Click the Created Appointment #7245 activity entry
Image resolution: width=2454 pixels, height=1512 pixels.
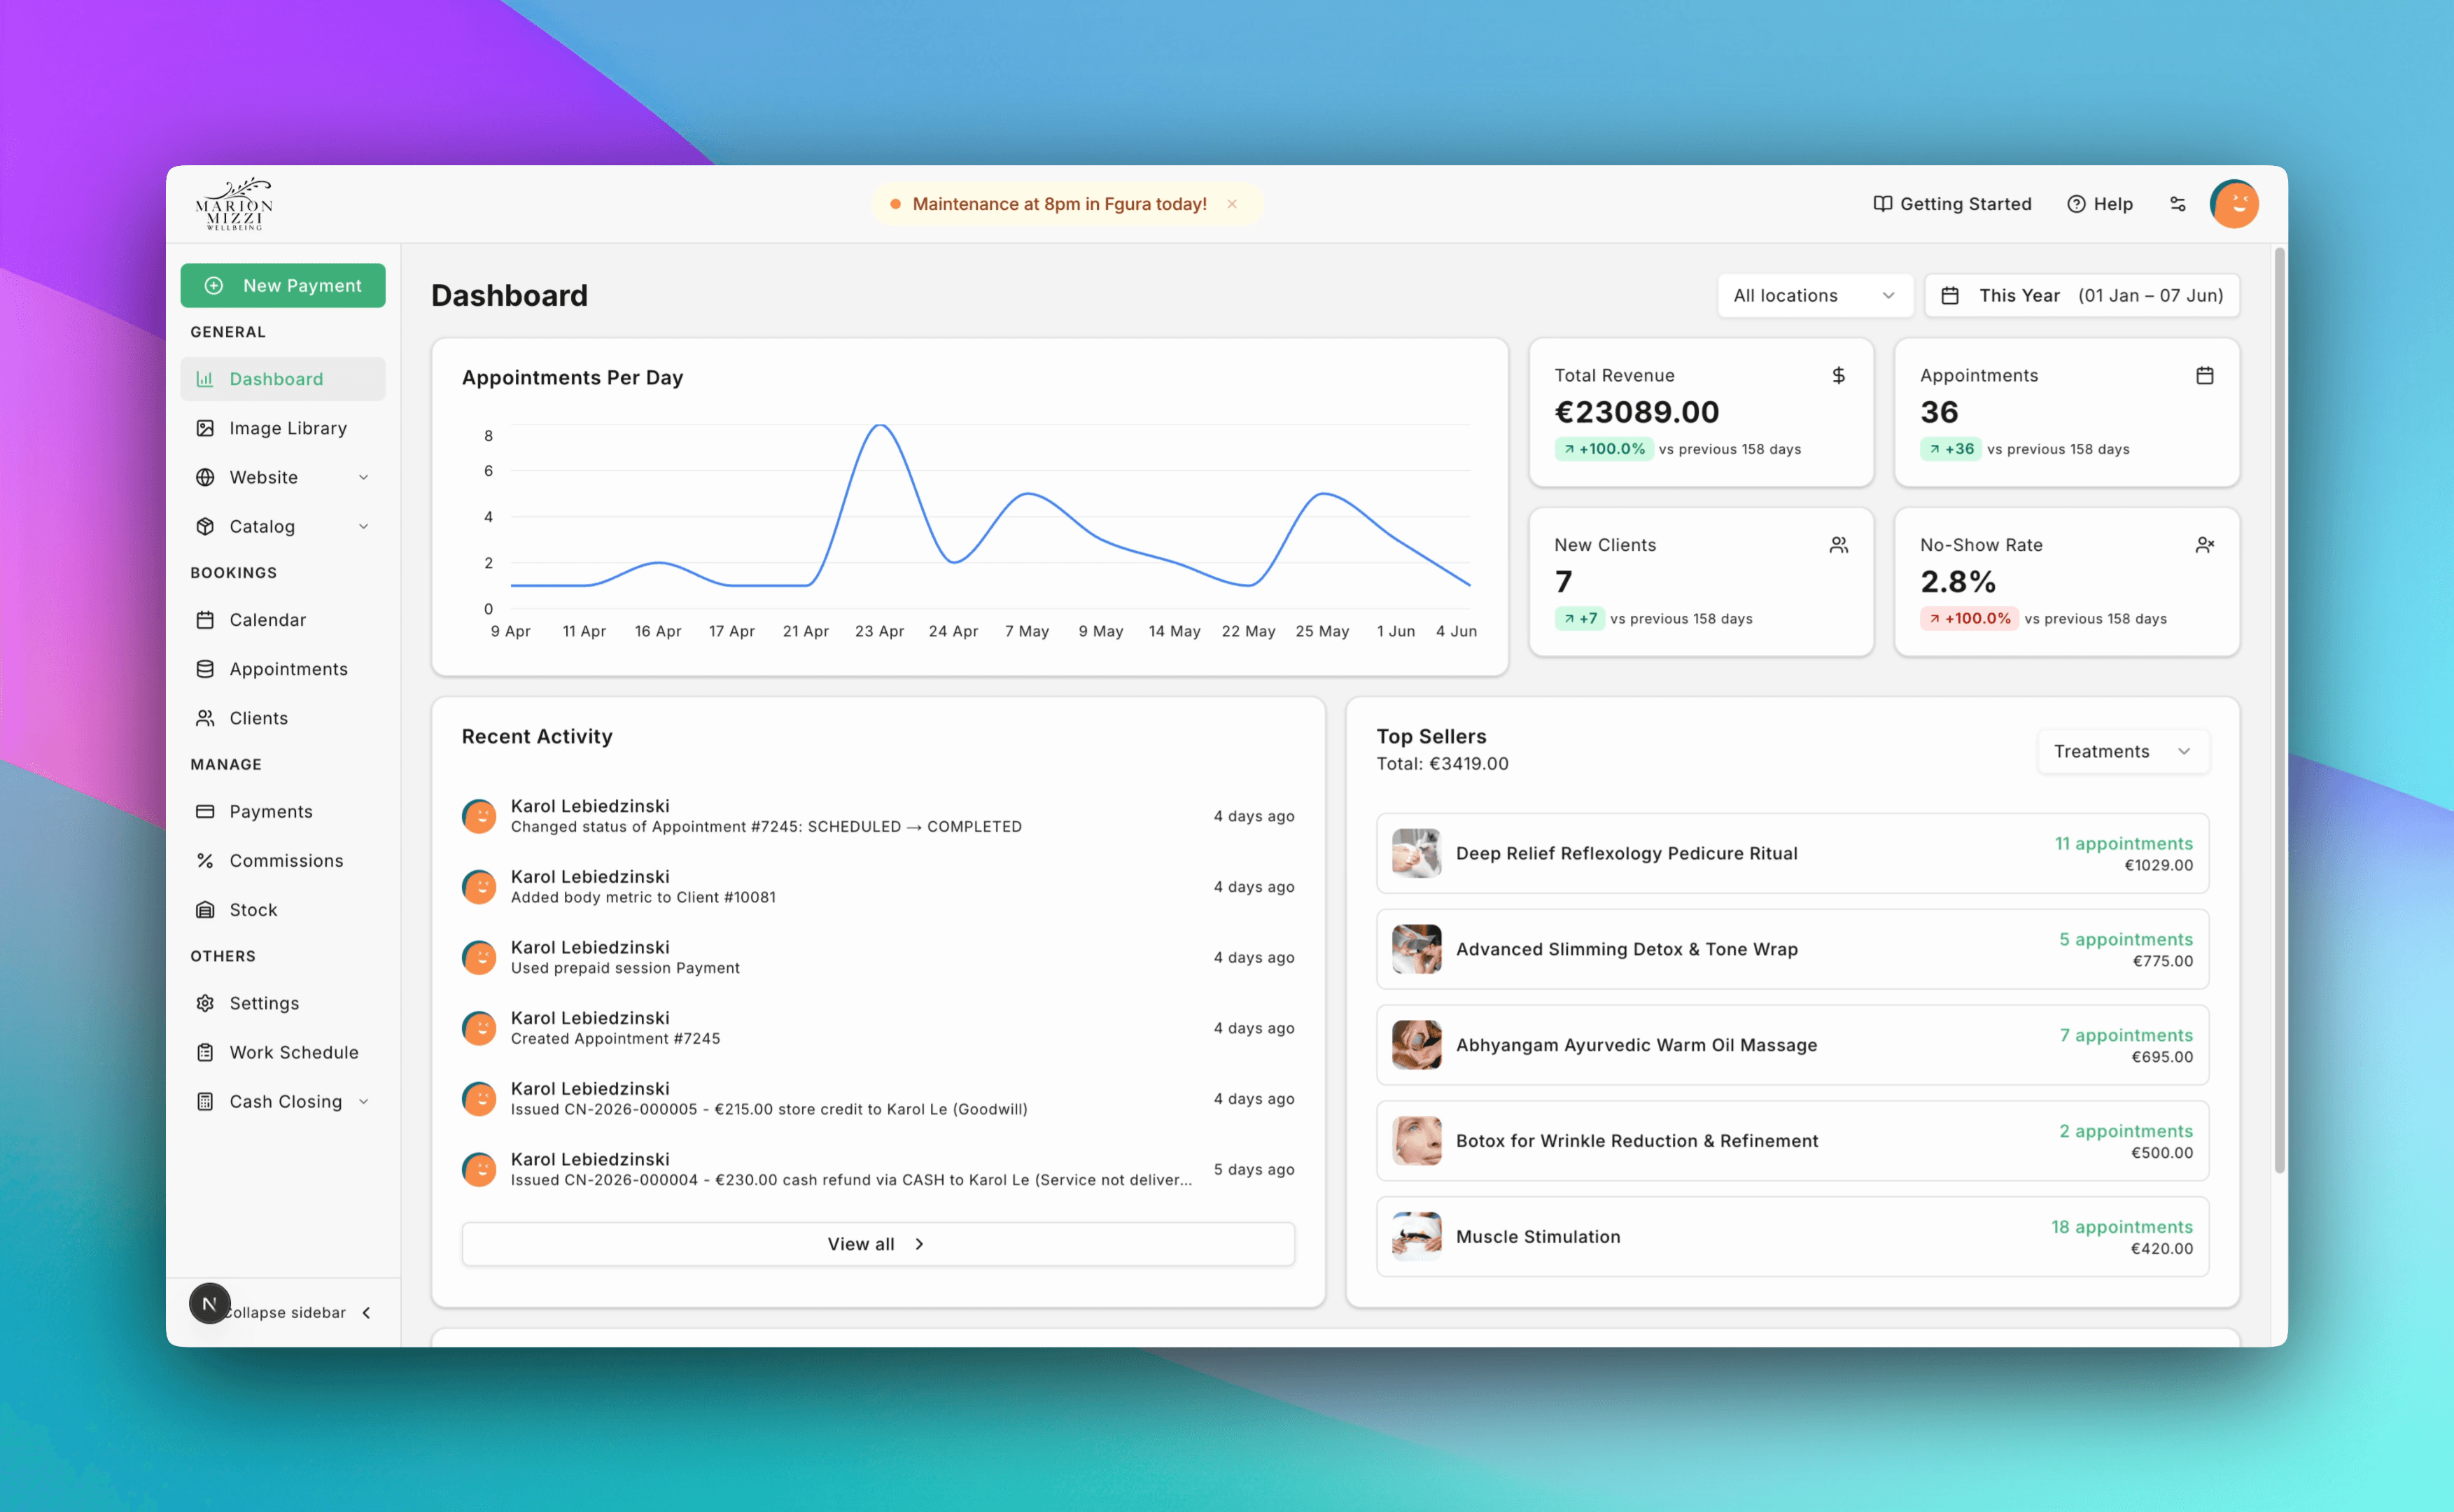[878, 1028]
